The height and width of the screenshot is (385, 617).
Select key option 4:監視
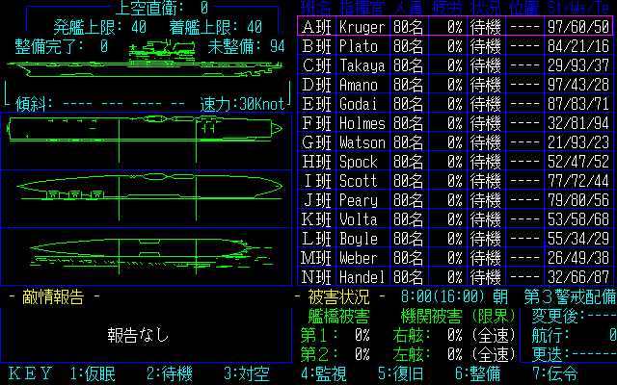324,373
